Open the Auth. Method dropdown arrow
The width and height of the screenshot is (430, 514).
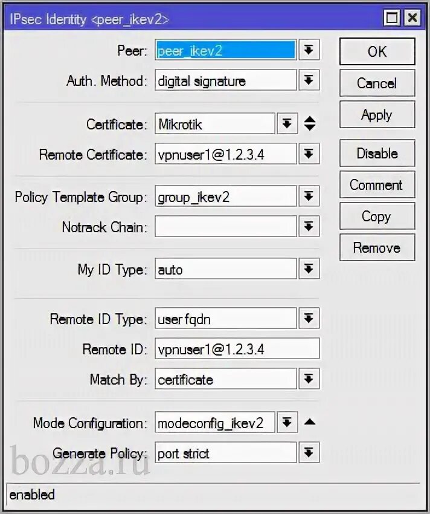pyautogui.click(x=309, y=80)
